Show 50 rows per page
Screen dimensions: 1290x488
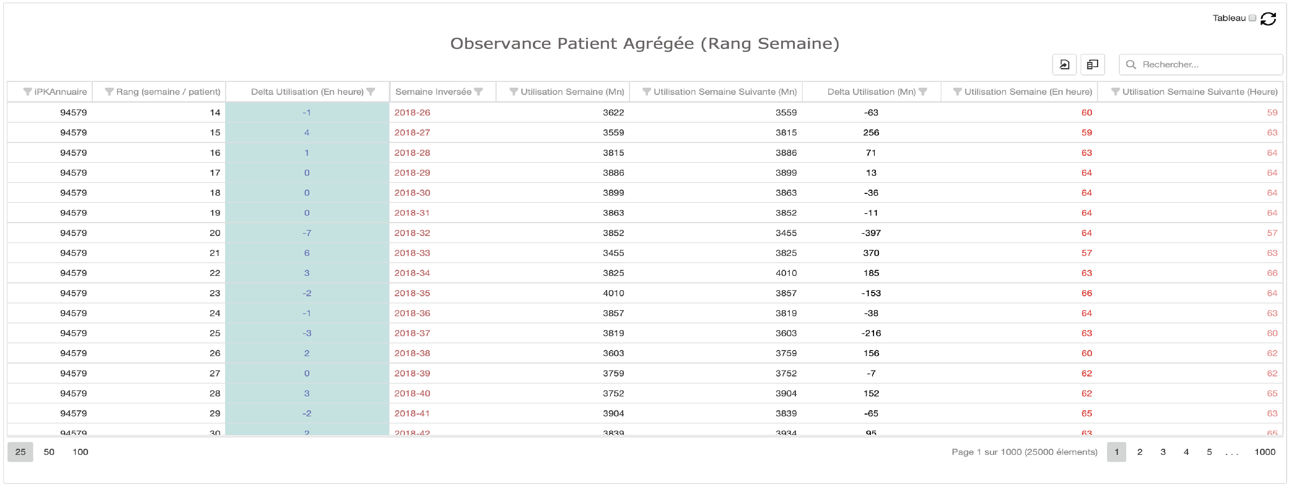[49, 452]
